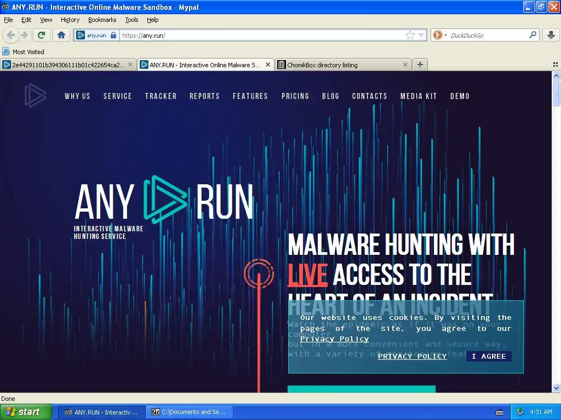Click the vertical scrollbar thumb
561x420 pixels.
pos(556,93)
